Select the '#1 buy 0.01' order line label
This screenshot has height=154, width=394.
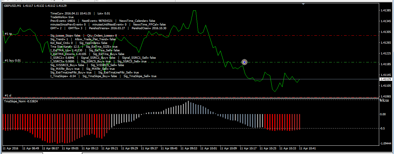13,61
